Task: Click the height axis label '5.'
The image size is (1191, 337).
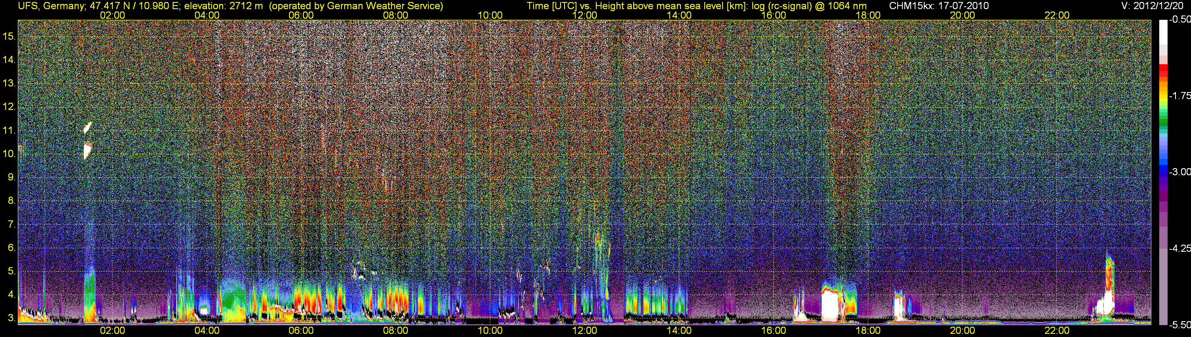Action: (x=12, y=271)
